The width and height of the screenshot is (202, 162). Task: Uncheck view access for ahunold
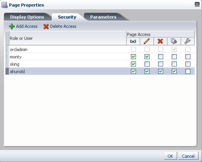point(133,71)
